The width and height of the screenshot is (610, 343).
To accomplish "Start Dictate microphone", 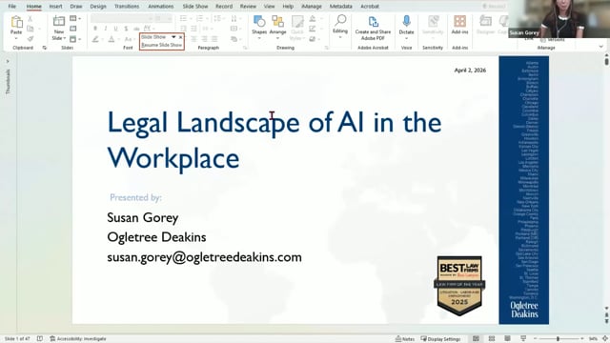I will click(x=406, y=21).
